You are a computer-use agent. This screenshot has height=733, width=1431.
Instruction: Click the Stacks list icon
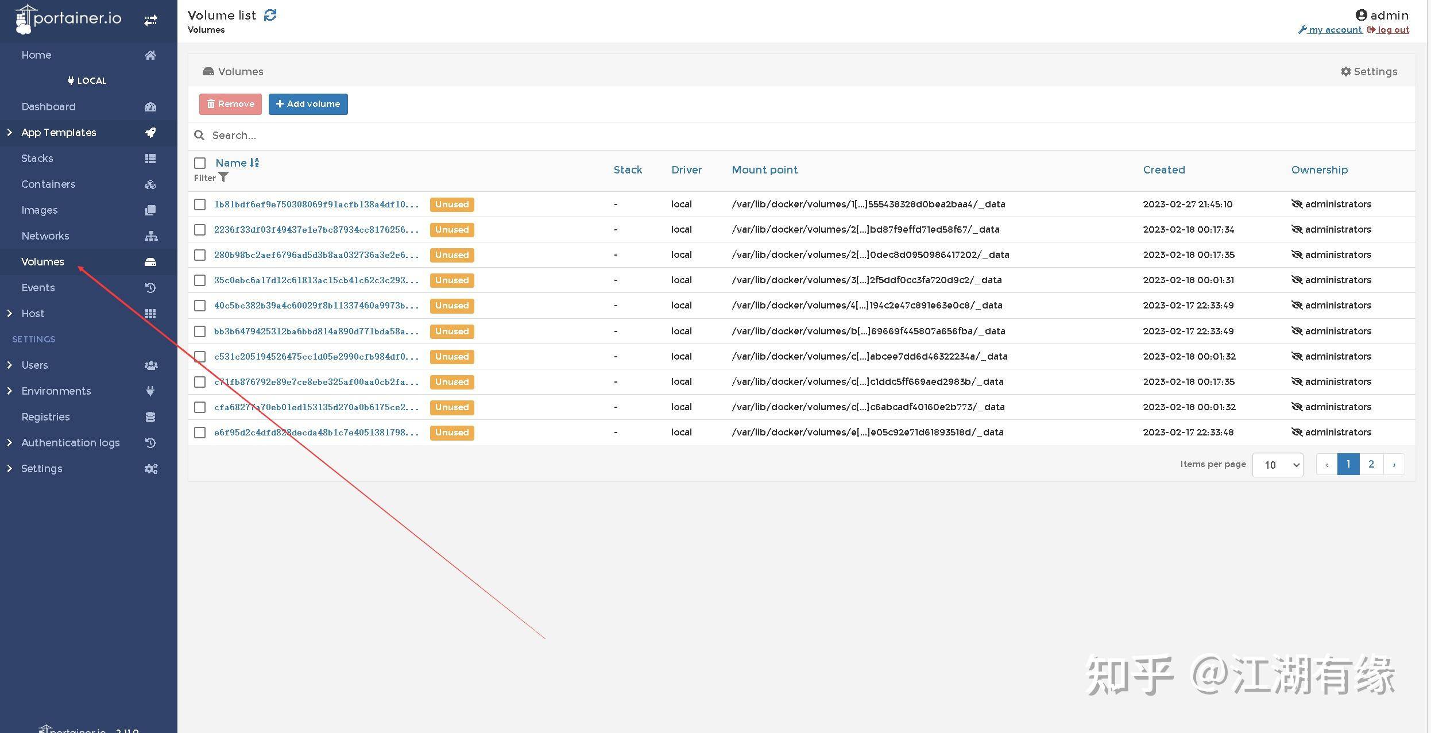(x=150, y=159)
